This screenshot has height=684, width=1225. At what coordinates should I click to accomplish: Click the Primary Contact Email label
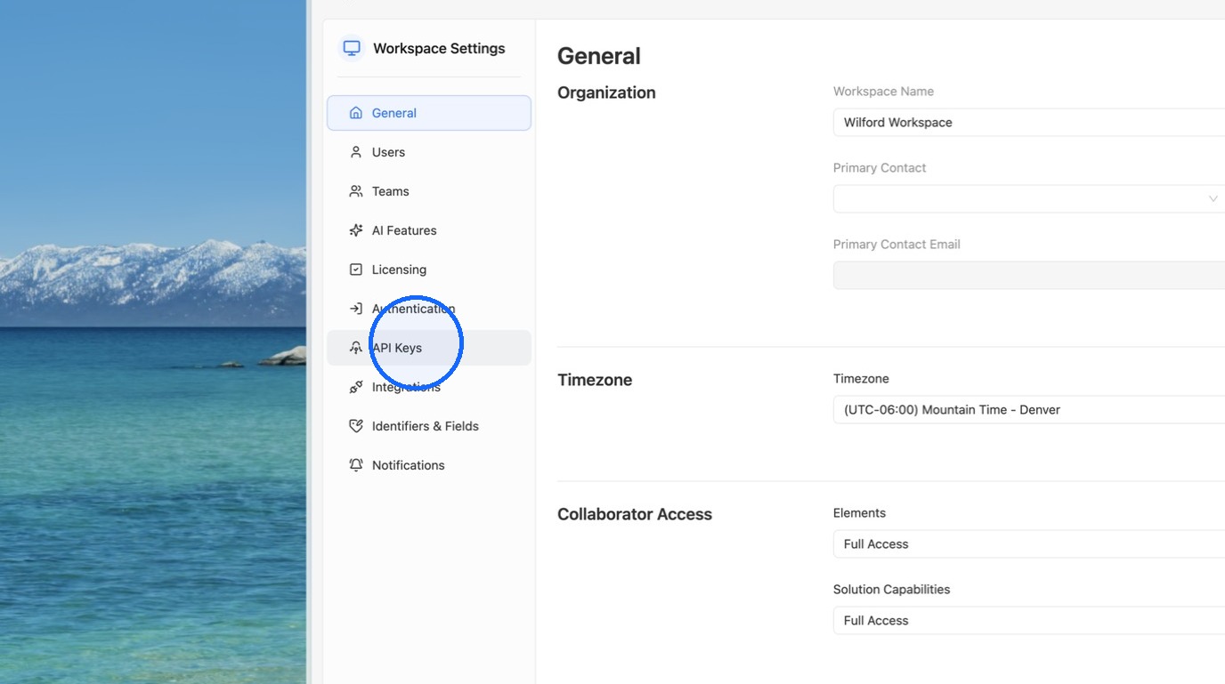896,245
